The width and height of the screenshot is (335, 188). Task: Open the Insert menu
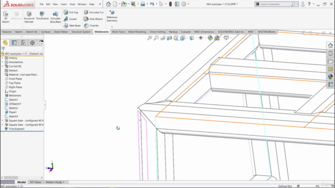(64, 4)
